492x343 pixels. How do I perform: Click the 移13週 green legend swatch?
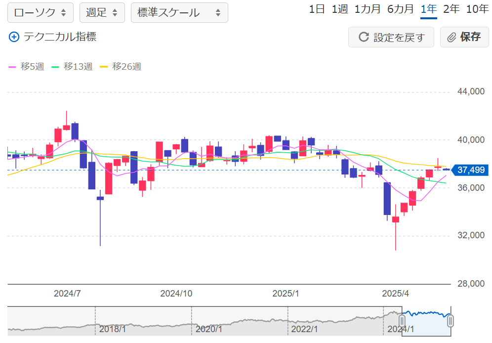pos(55,67)
